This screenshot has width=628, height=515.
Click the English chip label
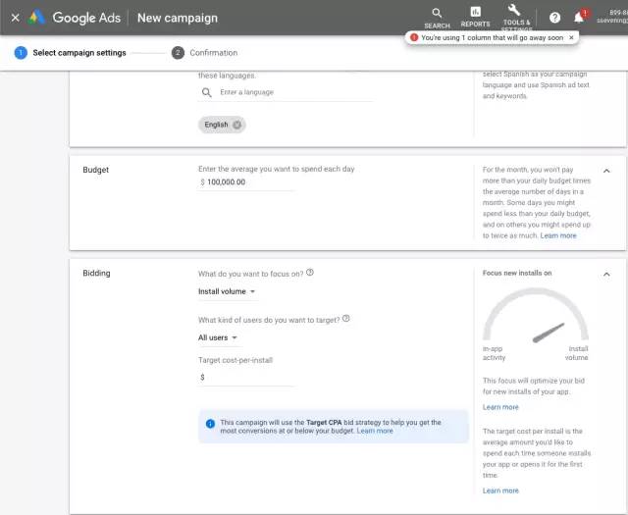[x=216, y=125]
